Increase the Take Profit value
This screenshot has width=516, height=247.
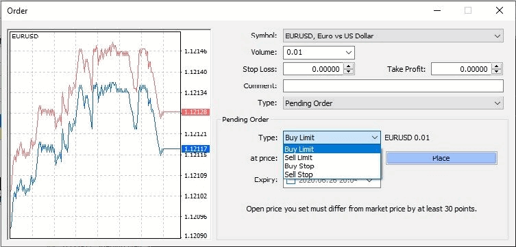497,66
